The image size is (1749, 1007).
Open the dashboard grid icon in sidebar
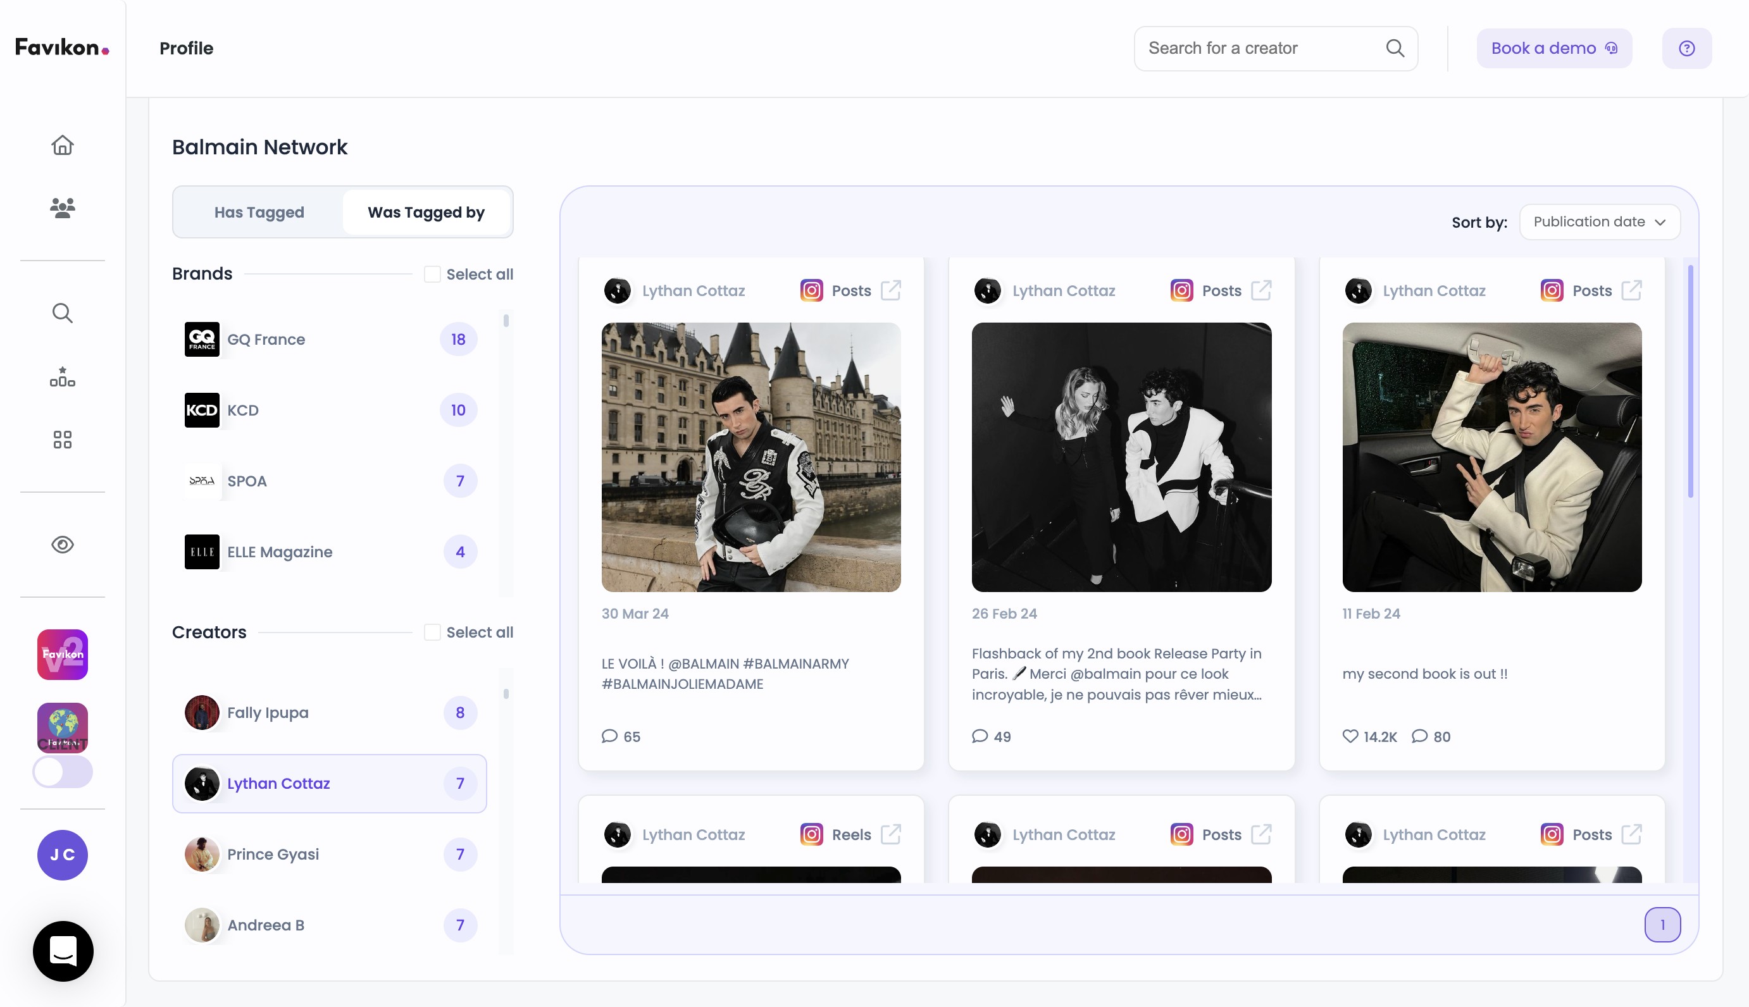[x=62, y=440]
